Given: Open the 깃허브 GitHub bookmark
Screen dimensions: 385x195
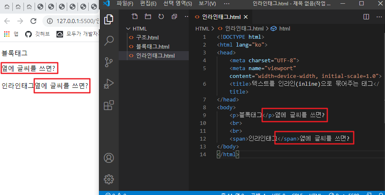Looking at the screenshot, I should click(x=38, y=34).
